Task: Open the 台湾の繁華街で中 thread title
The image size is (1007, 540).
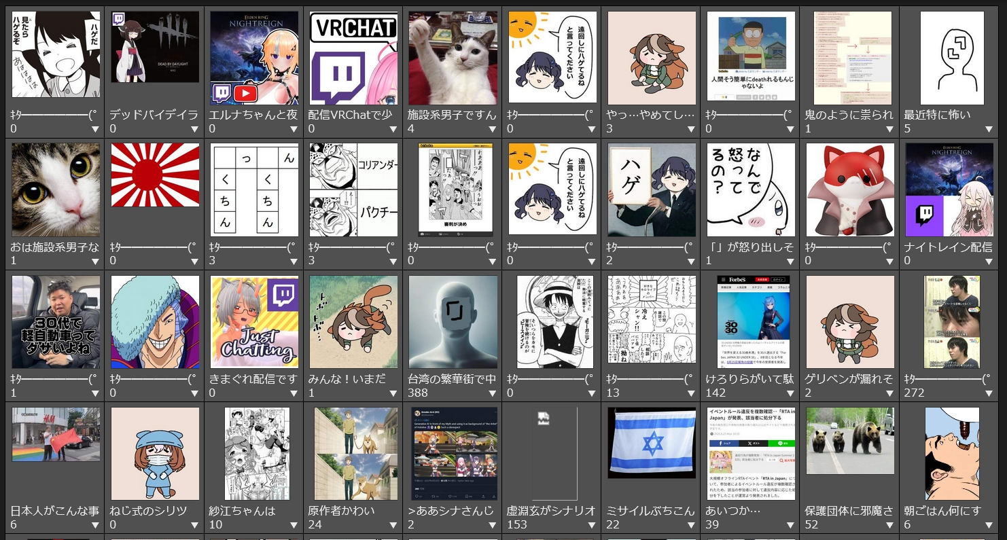Action: tap(452, 379)
